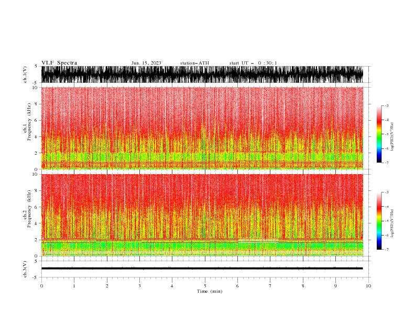The width and height of the screenshot is (415, 321).
Task: Click the ch.3(V) waveform axis label
Action: click(x=25, y=269)
